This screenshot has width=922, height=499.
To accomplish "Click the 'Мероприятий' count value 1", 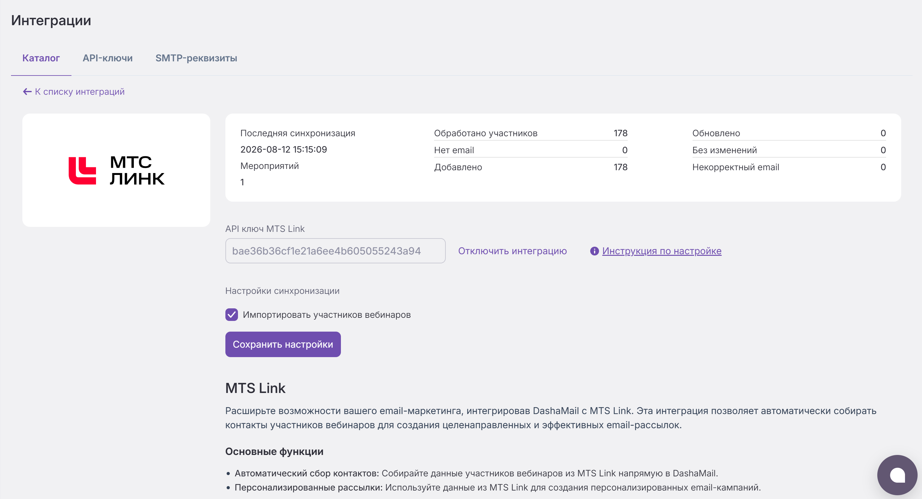I will 242,182.
